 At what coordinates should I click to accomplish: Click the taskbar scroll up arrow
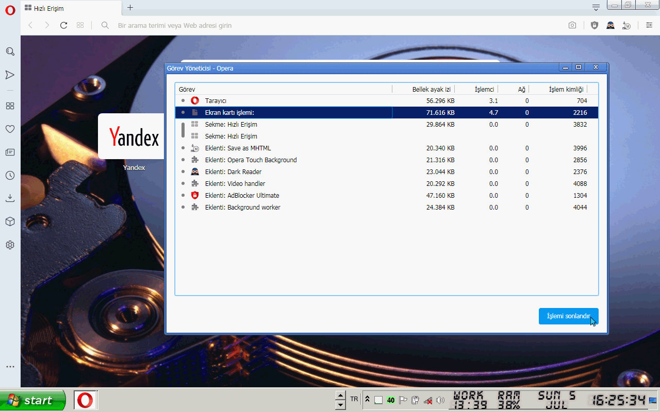pyautogui.click(x=340, y=396)
